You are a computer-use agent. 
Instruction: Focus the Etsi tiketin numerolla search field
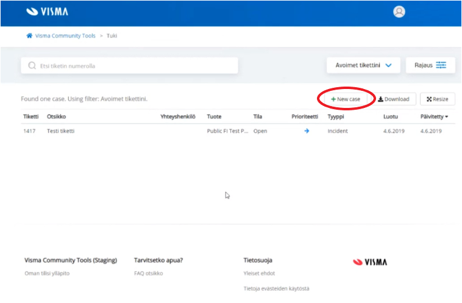[x=129, y=65]
